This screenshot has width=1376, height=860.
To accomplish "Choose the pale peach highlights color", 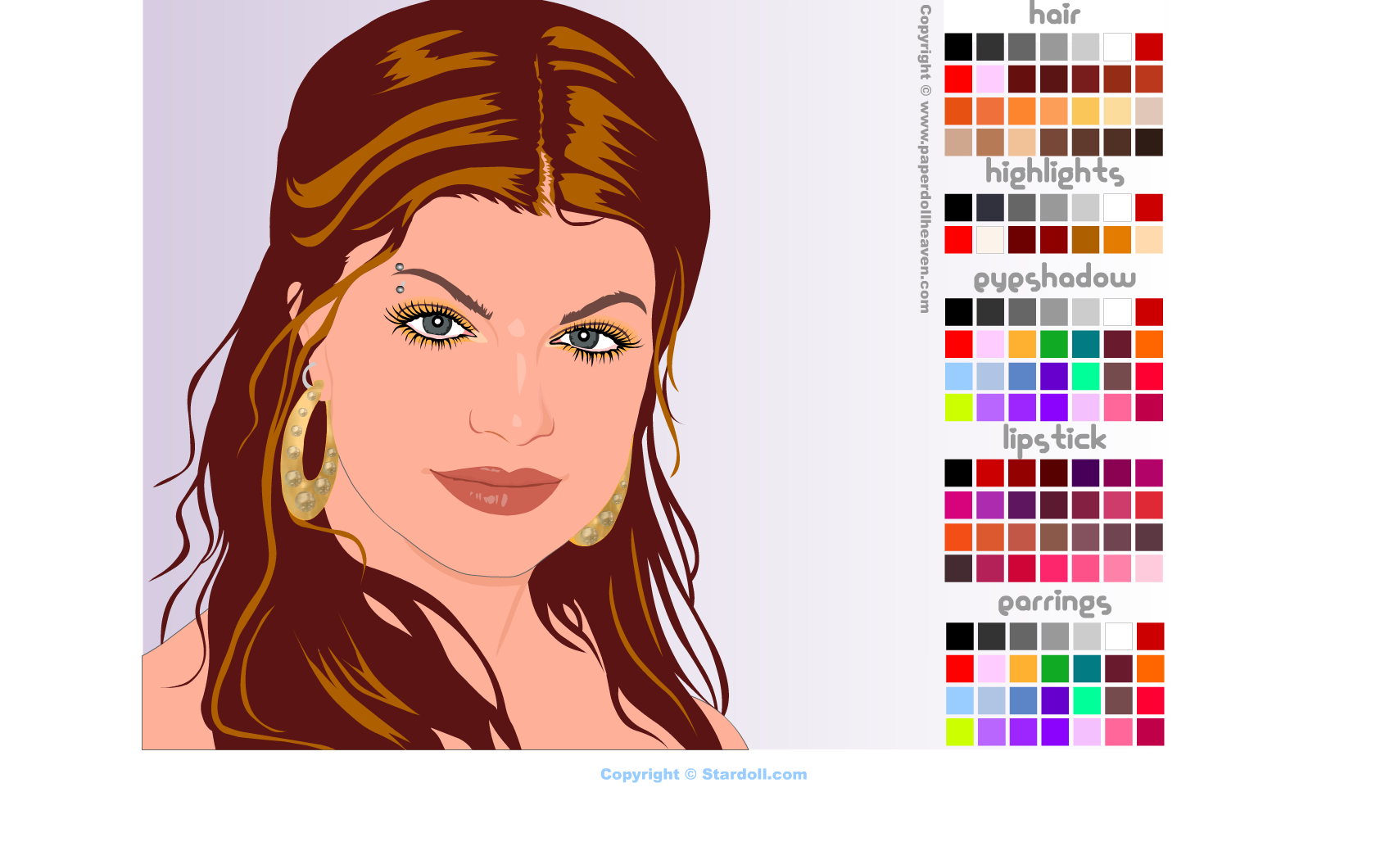I will point(1149,240).
